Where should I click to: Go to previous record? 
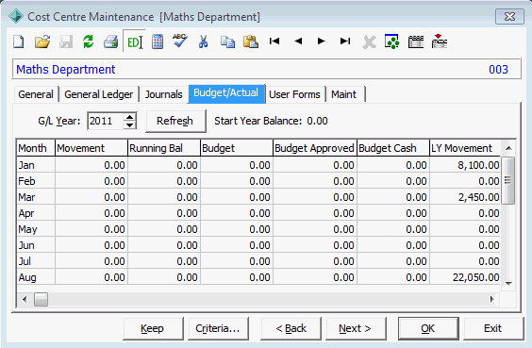(x=298, y=41)
